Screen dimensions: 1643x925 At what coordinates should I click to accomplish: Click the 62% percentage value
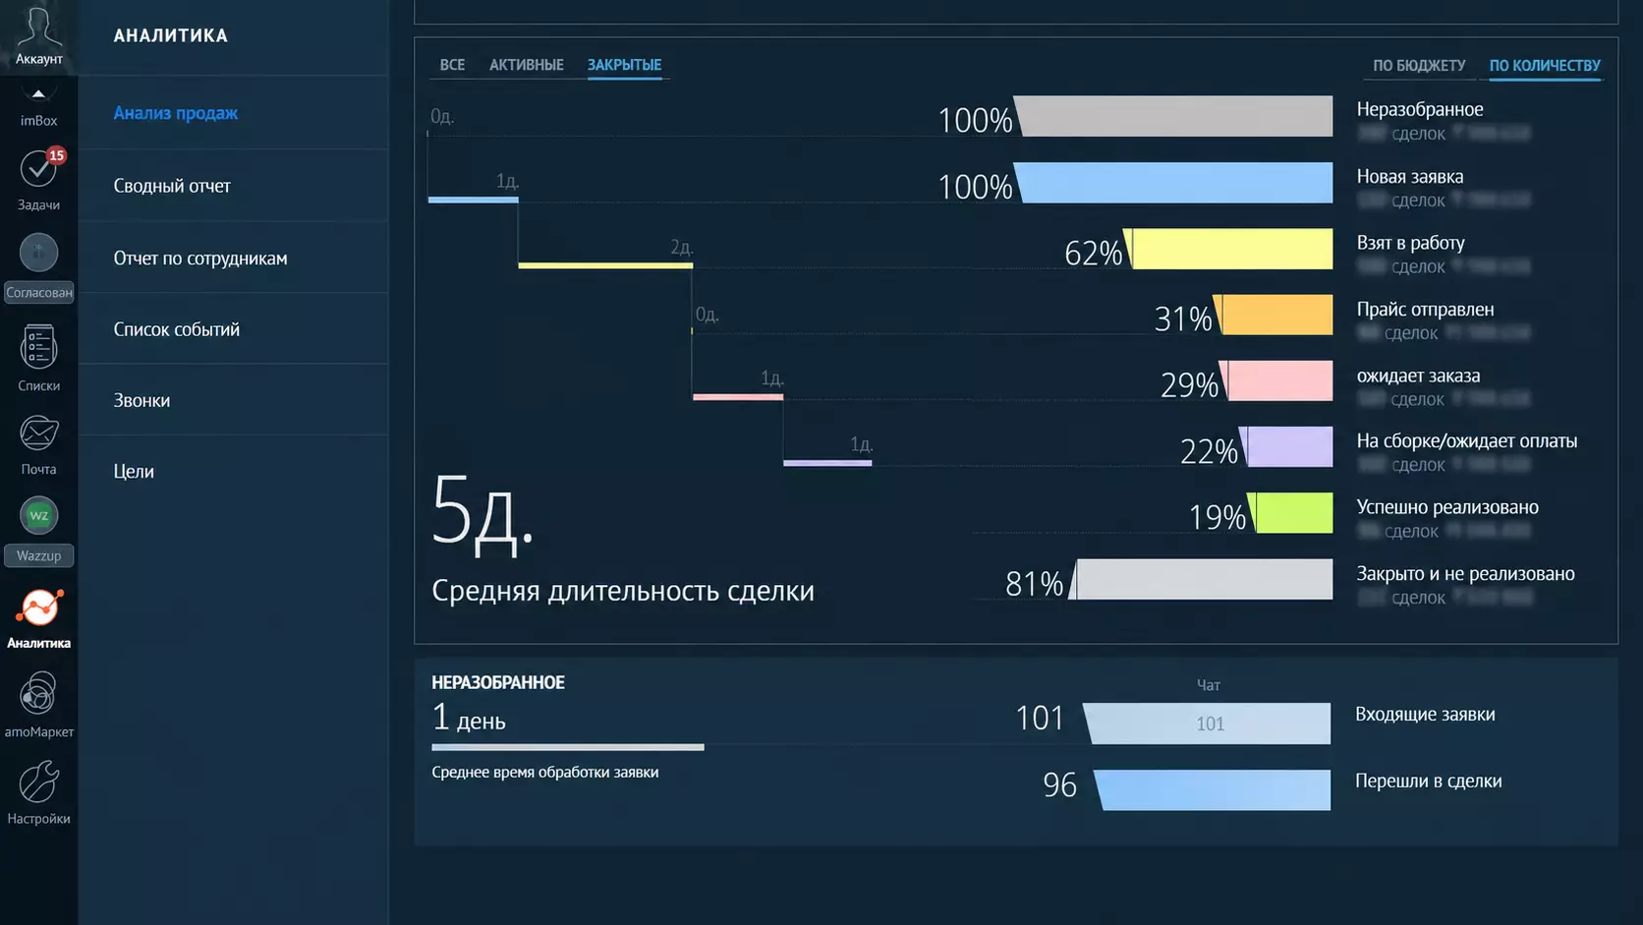tap(1093, 254)
